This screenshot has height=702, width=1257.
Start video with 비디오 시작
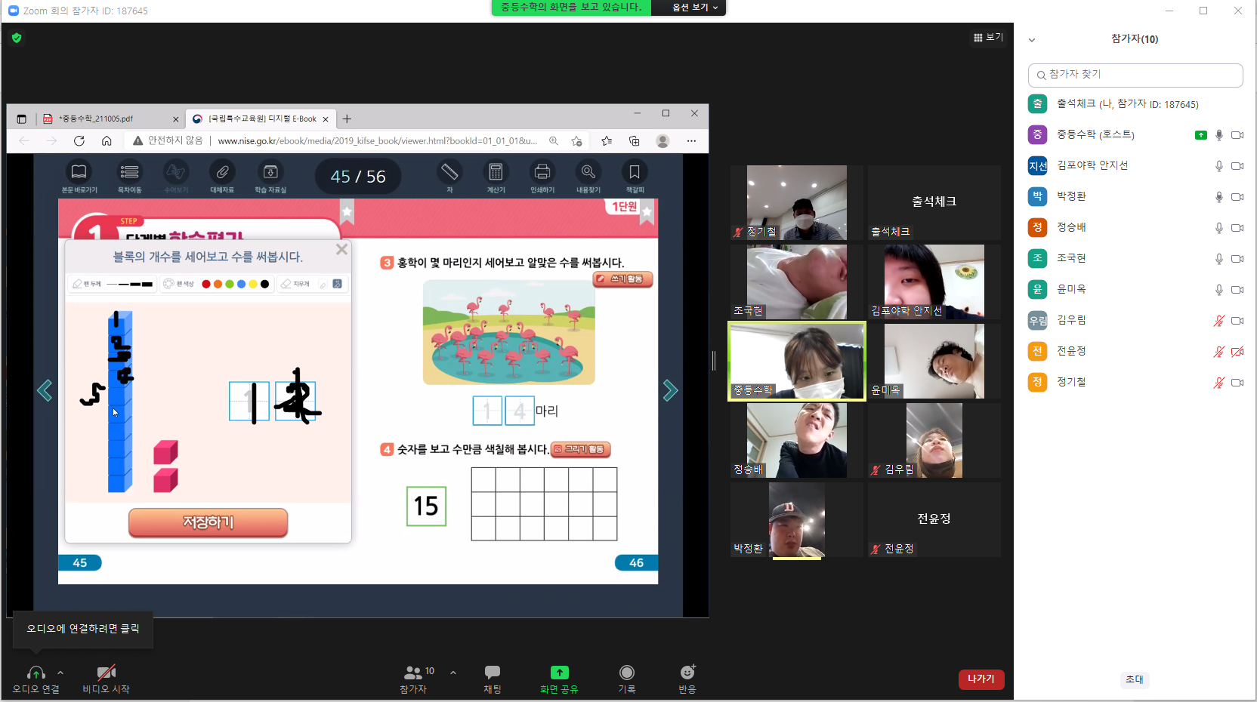107,679
